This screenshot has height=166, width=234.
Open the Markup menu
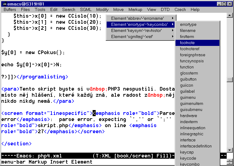click(x=135, y=10)
